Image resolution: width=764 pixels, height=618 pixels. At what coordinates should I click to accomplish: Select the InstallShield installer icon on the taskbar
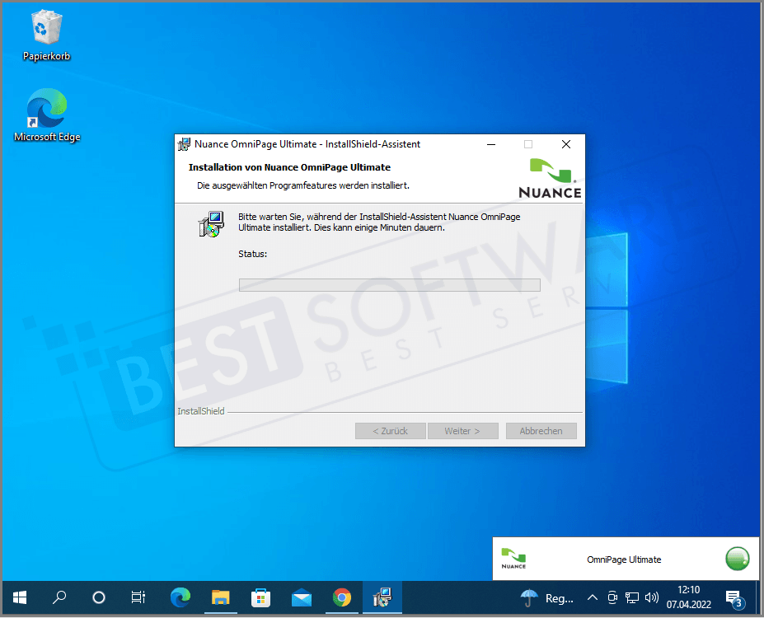click(382, 597)
